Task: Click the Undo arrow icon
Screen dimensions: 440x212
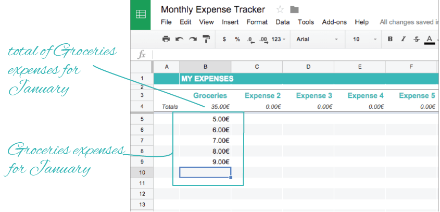Action: [x=179, y=39]
